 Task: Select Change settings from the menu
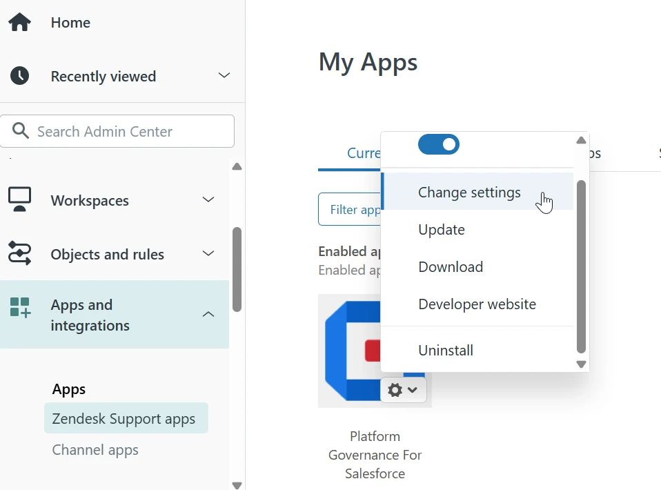469,193
